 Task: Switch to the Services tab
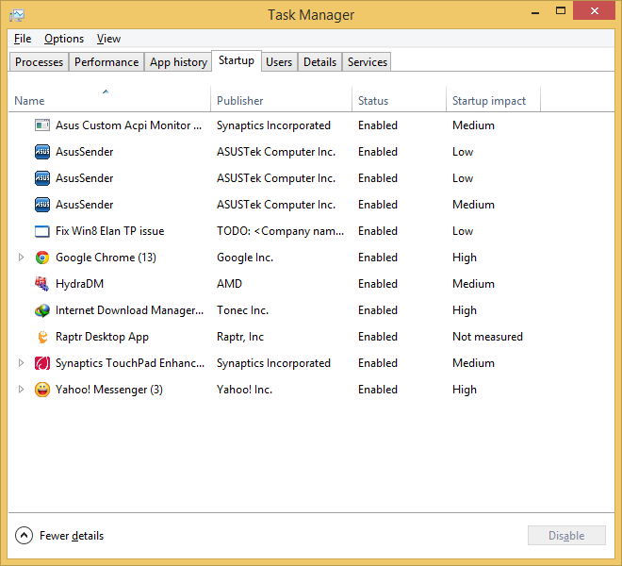point(367,62)
